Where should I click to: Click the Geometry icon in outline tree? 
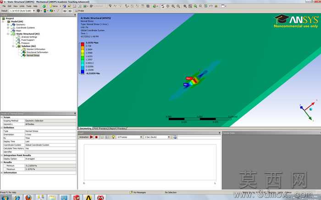tap(13, 25)
